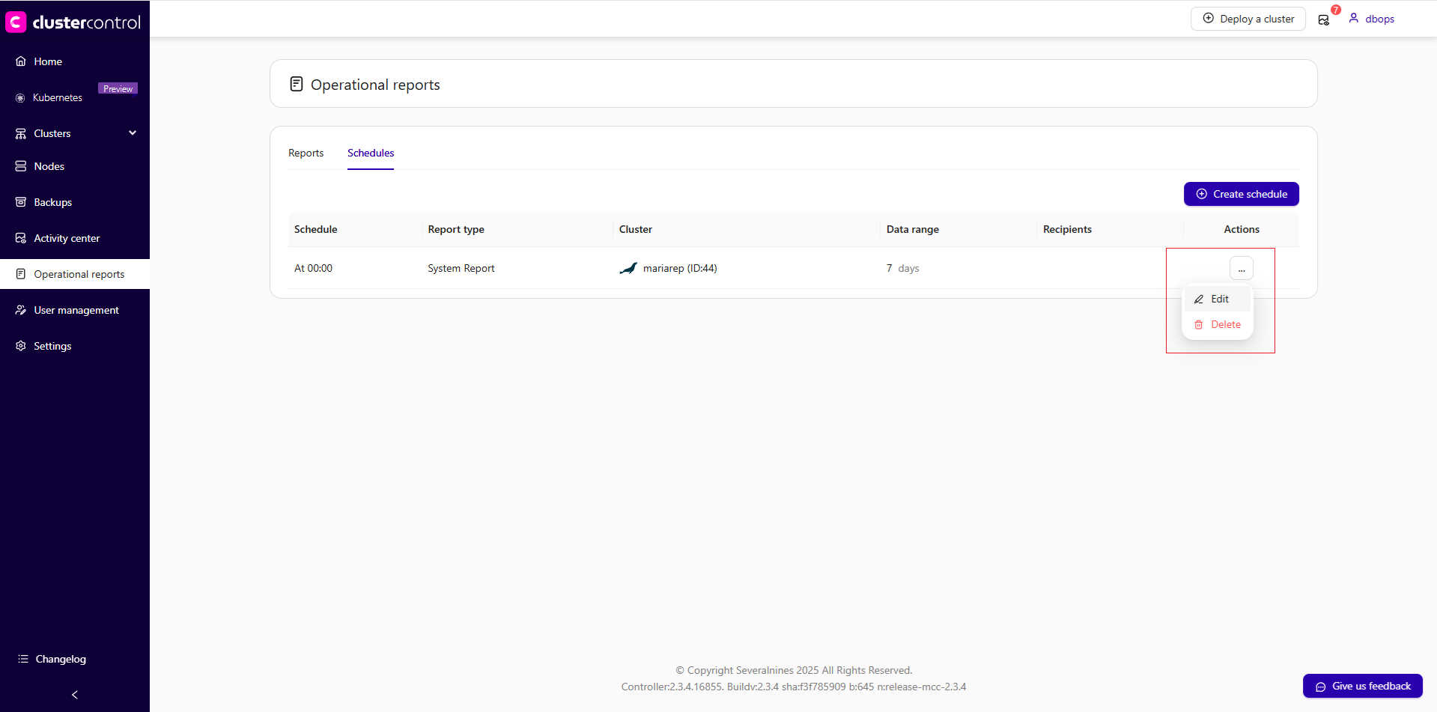Toggle the schedule row actions ellipsis menu
This screenshot has height=712, width=1437.
(x=1241, y=268)
